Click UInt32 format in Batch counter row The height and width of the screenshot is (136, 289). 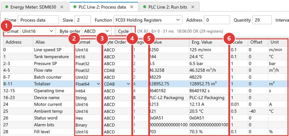[x=88, y=77]
